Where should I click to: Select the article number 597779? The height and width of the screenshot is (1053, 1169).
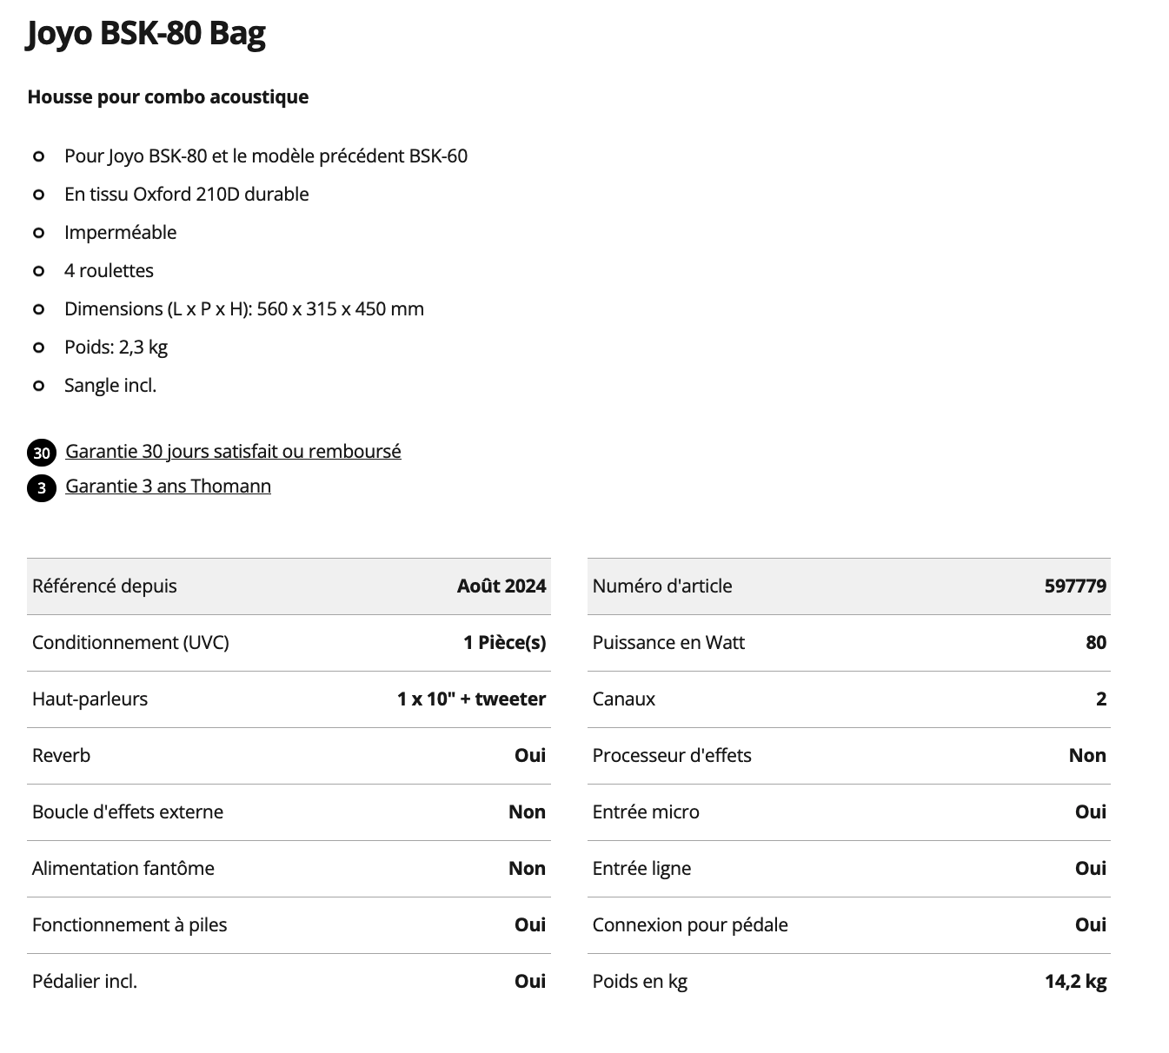coord(1075,586)
